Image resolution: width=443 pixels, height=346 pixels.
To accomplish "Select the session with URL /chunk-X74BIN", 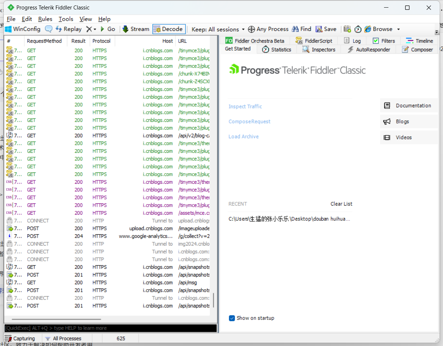I will pyautogui.click(x=108, y=74).
